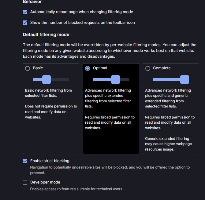Click the slider thumb in the Basic card

click(x=46, y=79)
